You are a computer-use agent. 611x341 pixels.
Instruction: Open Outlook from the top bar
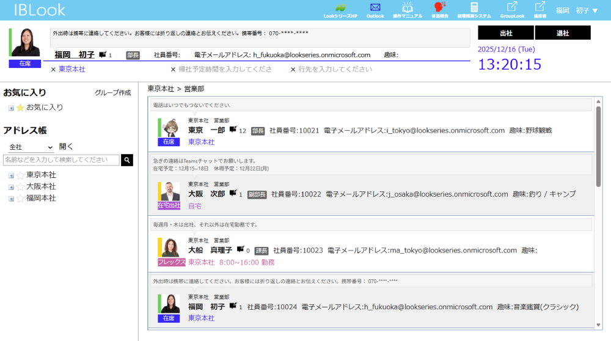click(x=375, y=8)
